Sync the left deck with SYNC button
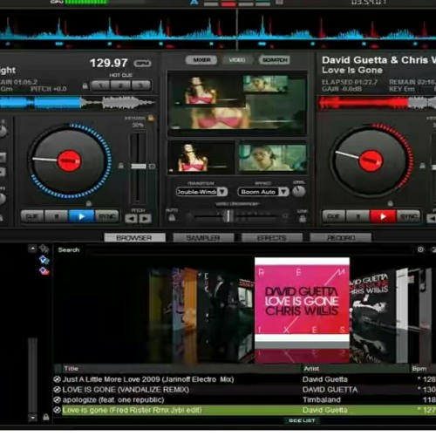 click(106, 216)
